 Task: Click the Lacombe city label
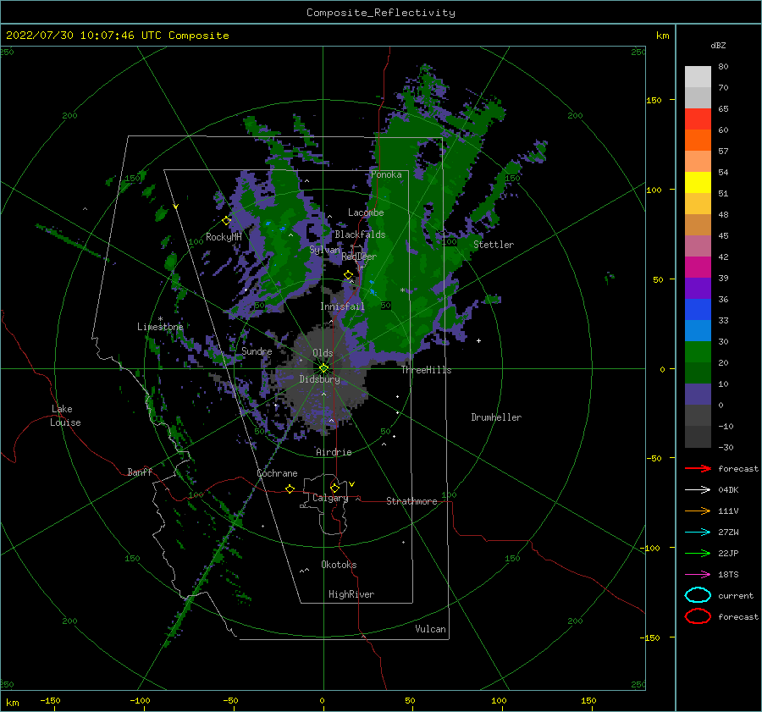pyautogui.click(x=366, y=212)
